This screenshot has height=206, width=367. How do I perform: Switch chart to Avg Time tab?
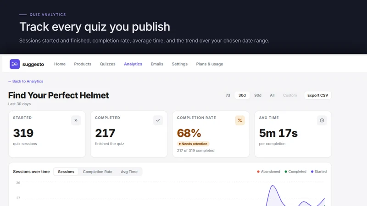(x=129, y=172)
